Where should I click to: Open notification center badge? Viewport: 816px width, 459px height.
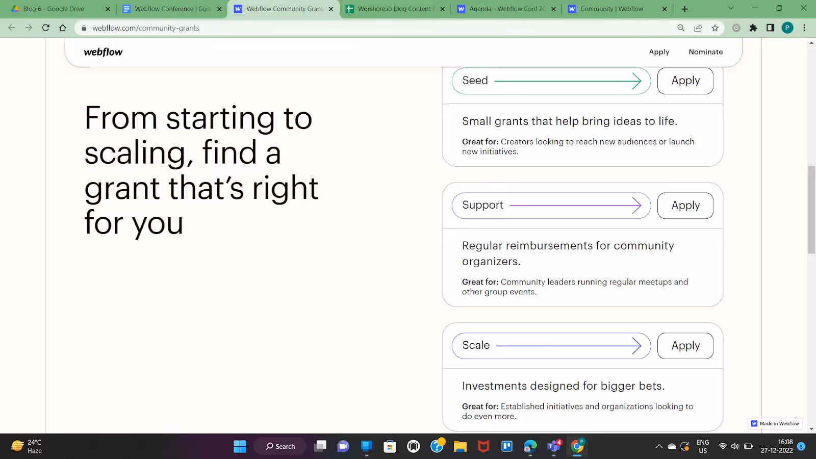pyautogui.click(x=801, y=446)
